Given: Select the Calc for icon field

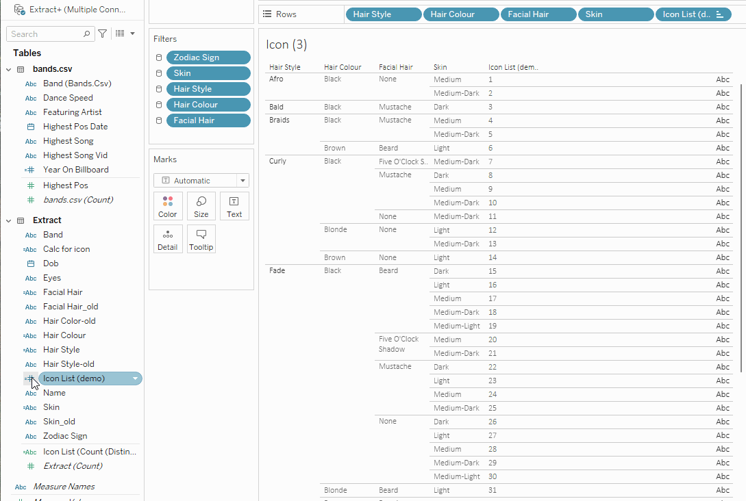Looking at the screenshot, I should pos(66,249).
